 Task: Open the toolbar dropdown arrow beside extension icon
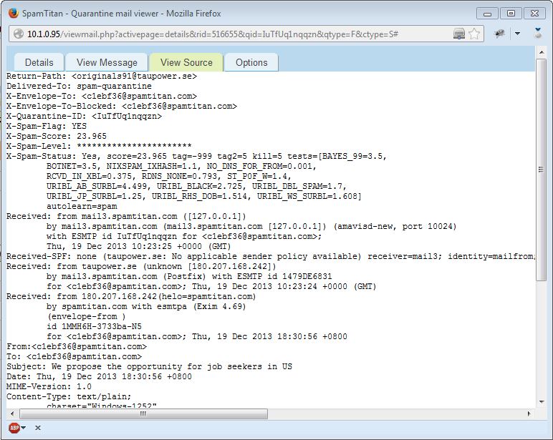(x=517, y=34)
